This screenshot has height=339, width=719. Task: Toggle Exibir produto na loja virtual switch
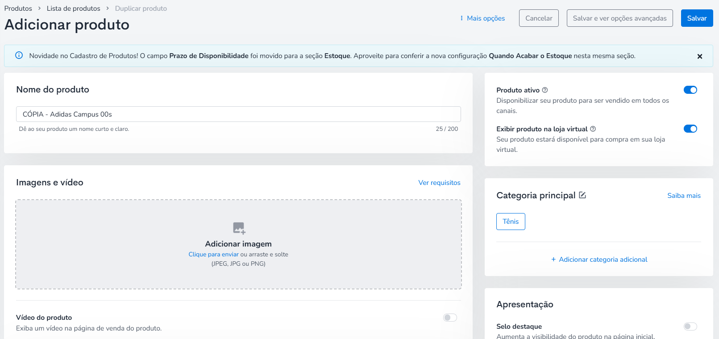690,129
